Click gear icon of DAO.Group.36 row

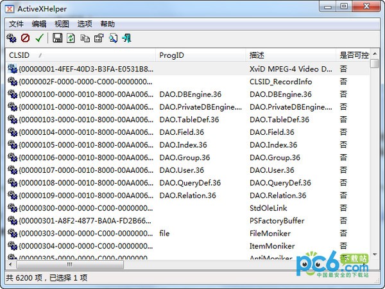(12, 157)
